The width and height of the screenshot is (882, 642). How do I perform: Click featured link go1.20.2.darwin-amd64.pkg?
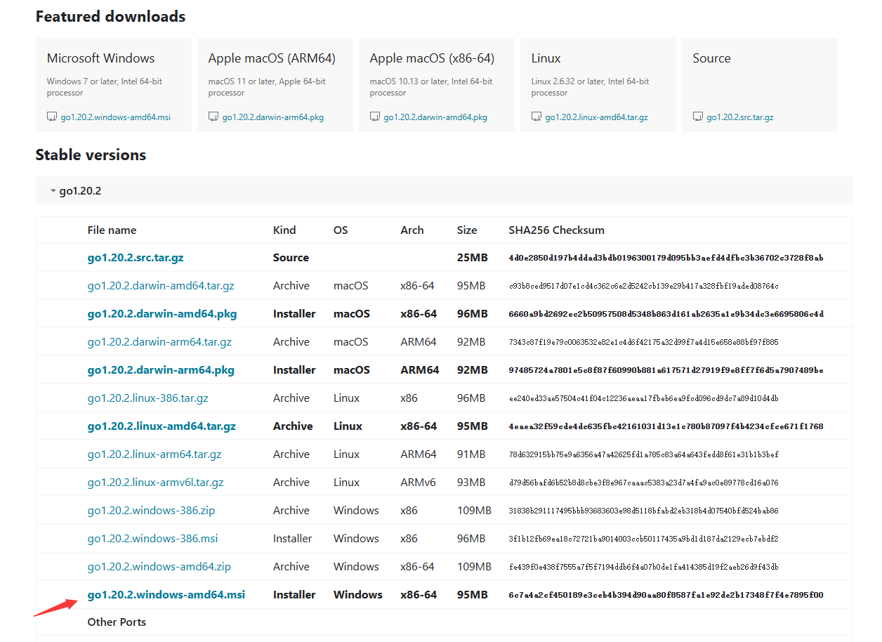pyautogui.click(x=435, y=117)
